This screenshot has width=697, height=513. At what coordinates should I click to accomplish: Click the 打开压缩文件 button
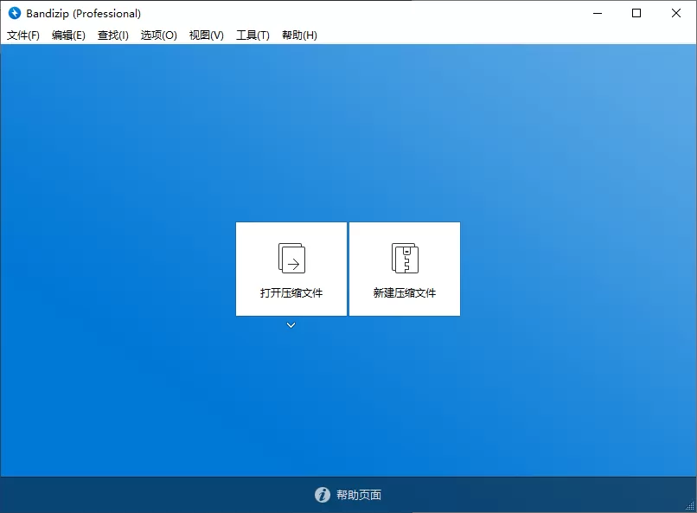pyautogui.click(x=291, y=269)
